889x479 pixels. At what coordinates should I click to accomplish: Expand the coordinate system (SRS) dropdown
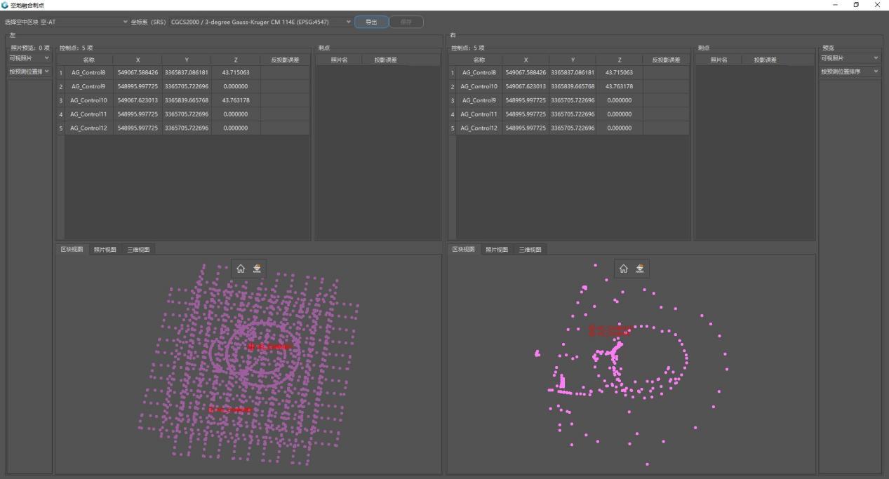pos(260,22)
